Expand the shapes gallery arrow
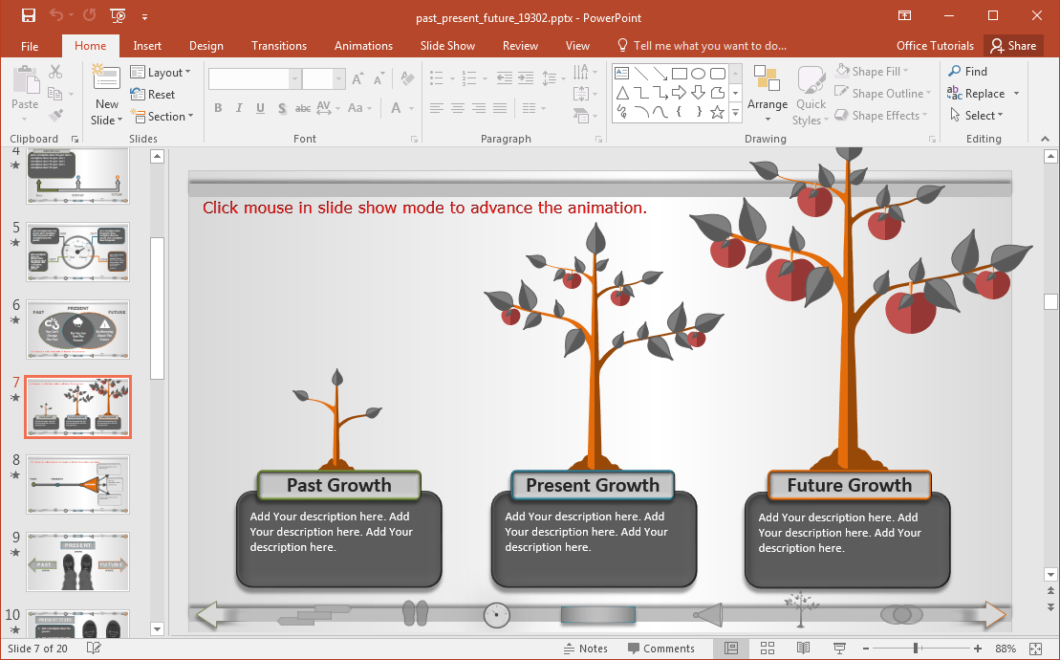This screenshot has width=1060, height=660. click(734, 114)
